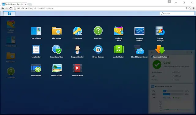Image resolution: width=196 pixels, height=115 pixels.
Task: Open File Station from main menu grid
Action: (57, 33)
